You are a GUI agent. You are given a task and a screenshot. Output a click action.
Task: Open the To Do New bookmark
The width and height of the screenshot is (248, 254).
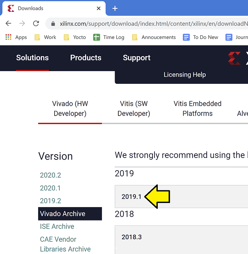200,37
